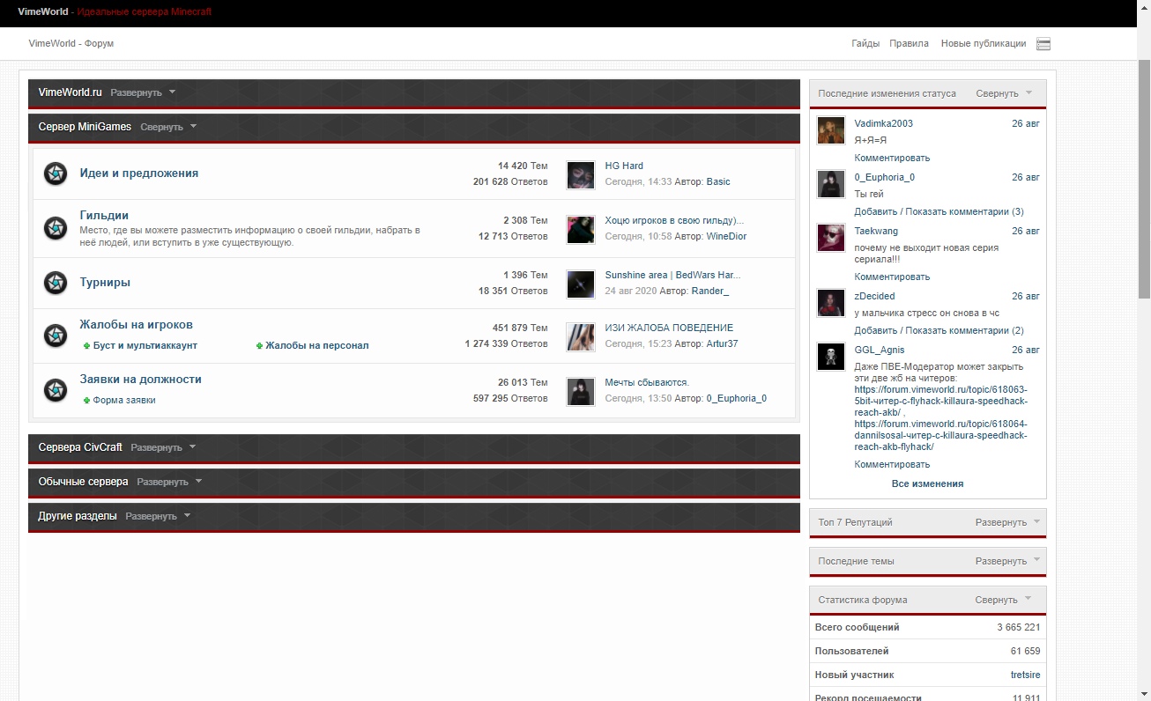The image size is (1151, 701).
Task: Open the Заявки на должности forum
Action: (140, 380)
